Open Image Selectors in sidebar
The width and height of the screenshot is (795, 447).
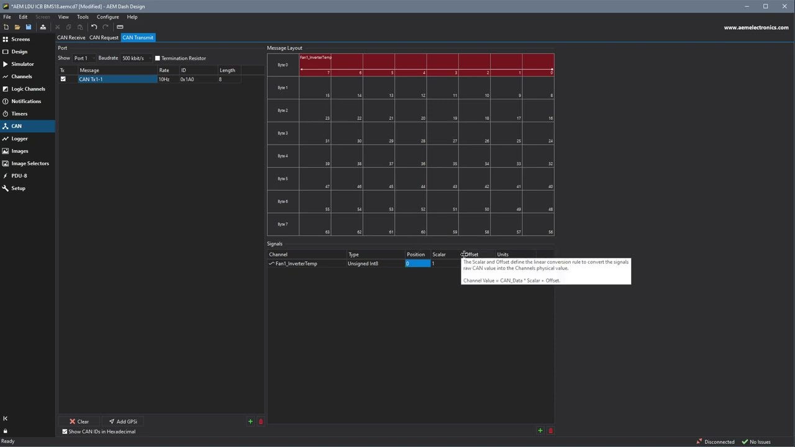tap(27, 163)
